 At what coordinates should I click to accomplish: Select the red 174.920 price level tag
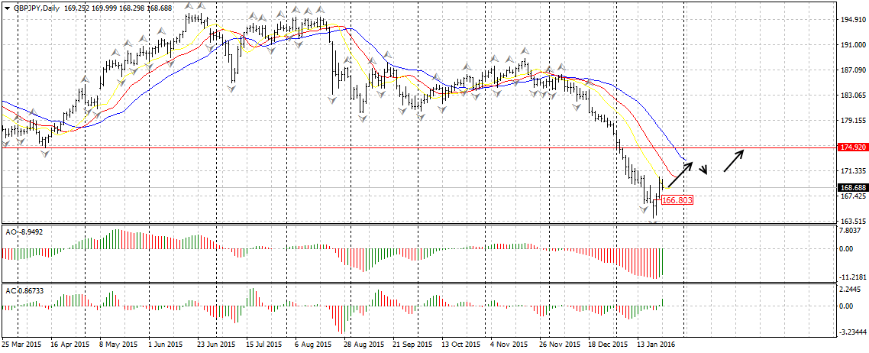pos(852,146)
